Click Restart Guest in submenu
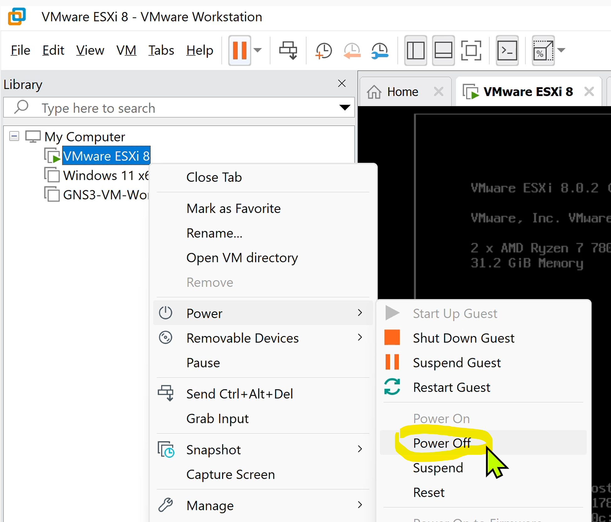 [x=451, y=387]
